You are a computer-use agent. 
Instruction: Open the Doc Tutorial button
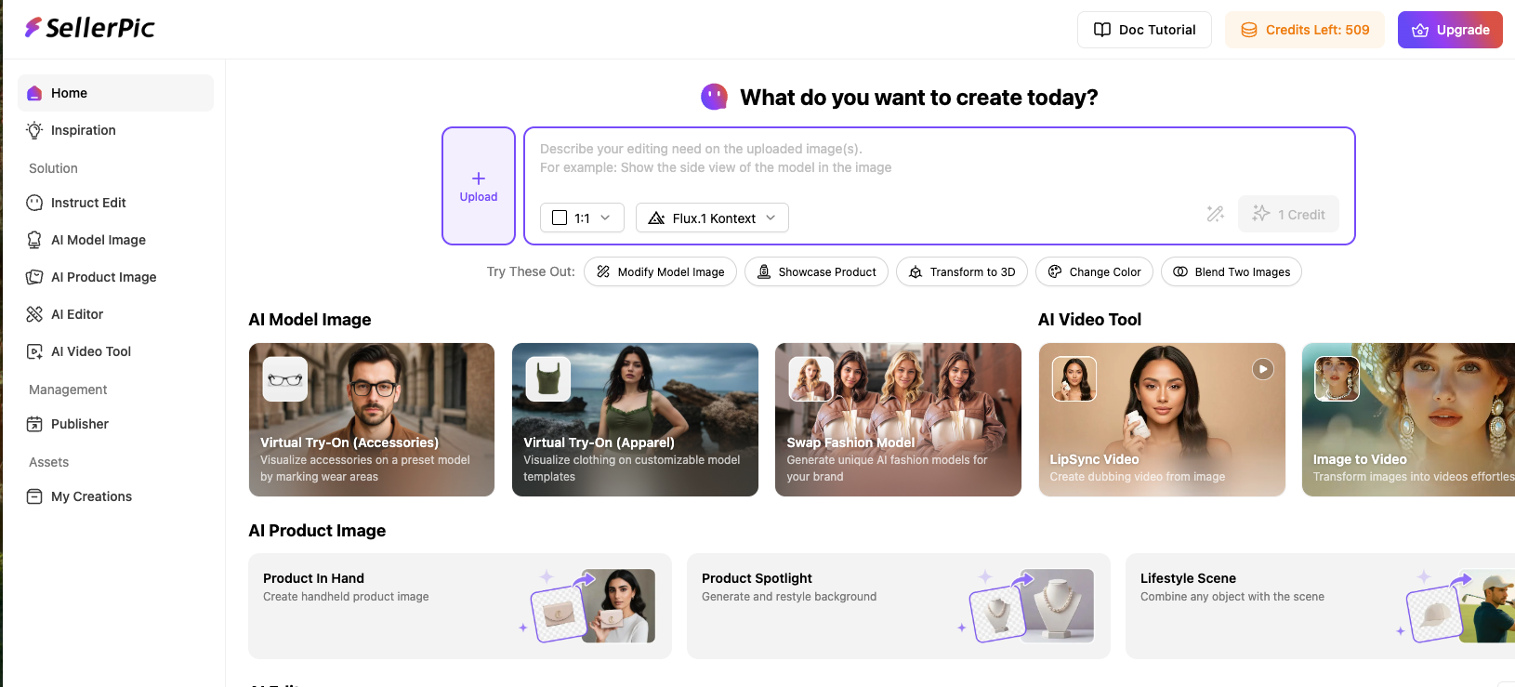1144,30
